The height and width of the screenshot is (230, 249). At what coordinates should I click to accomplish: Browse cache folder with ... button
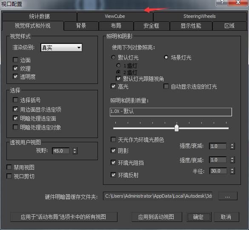228,196
